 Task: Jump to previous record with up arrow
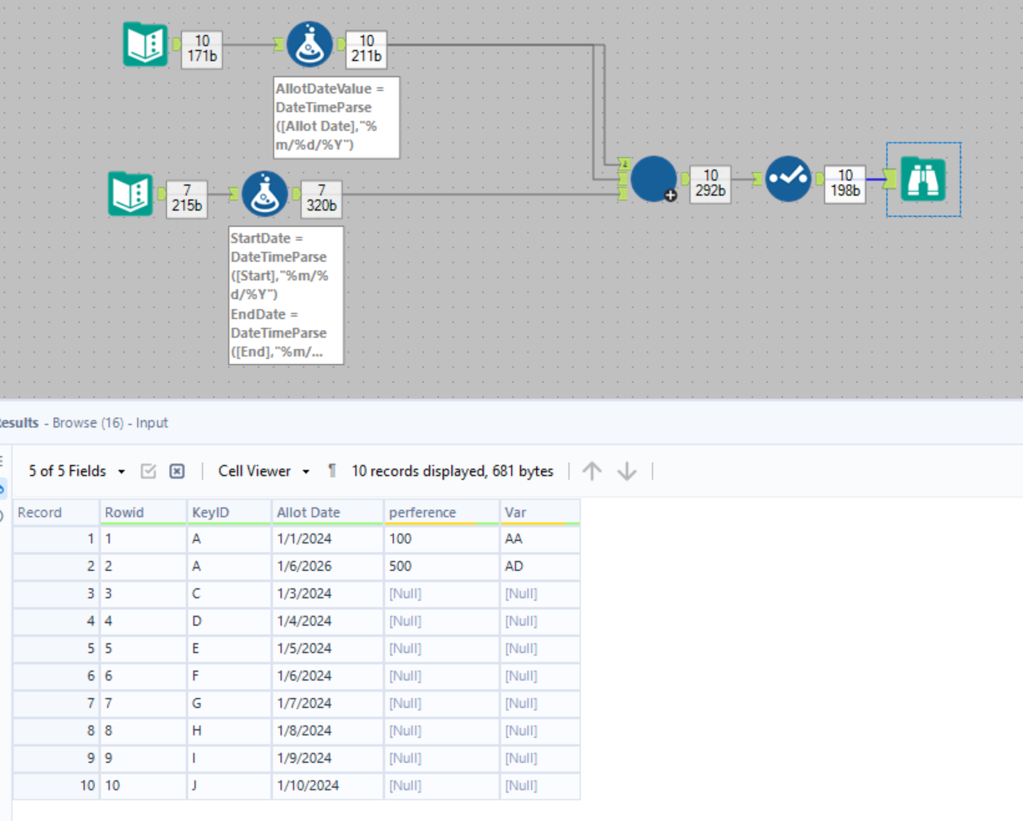tap(592, 471)
